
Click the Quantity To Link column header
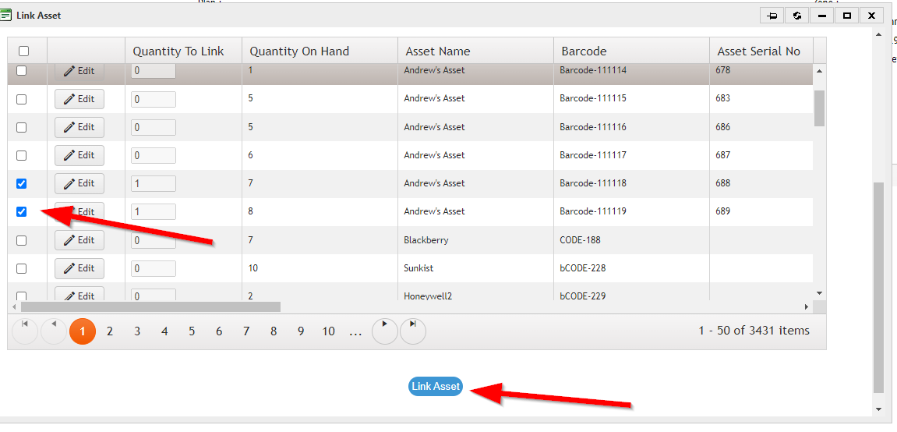[x=184, y=51]
